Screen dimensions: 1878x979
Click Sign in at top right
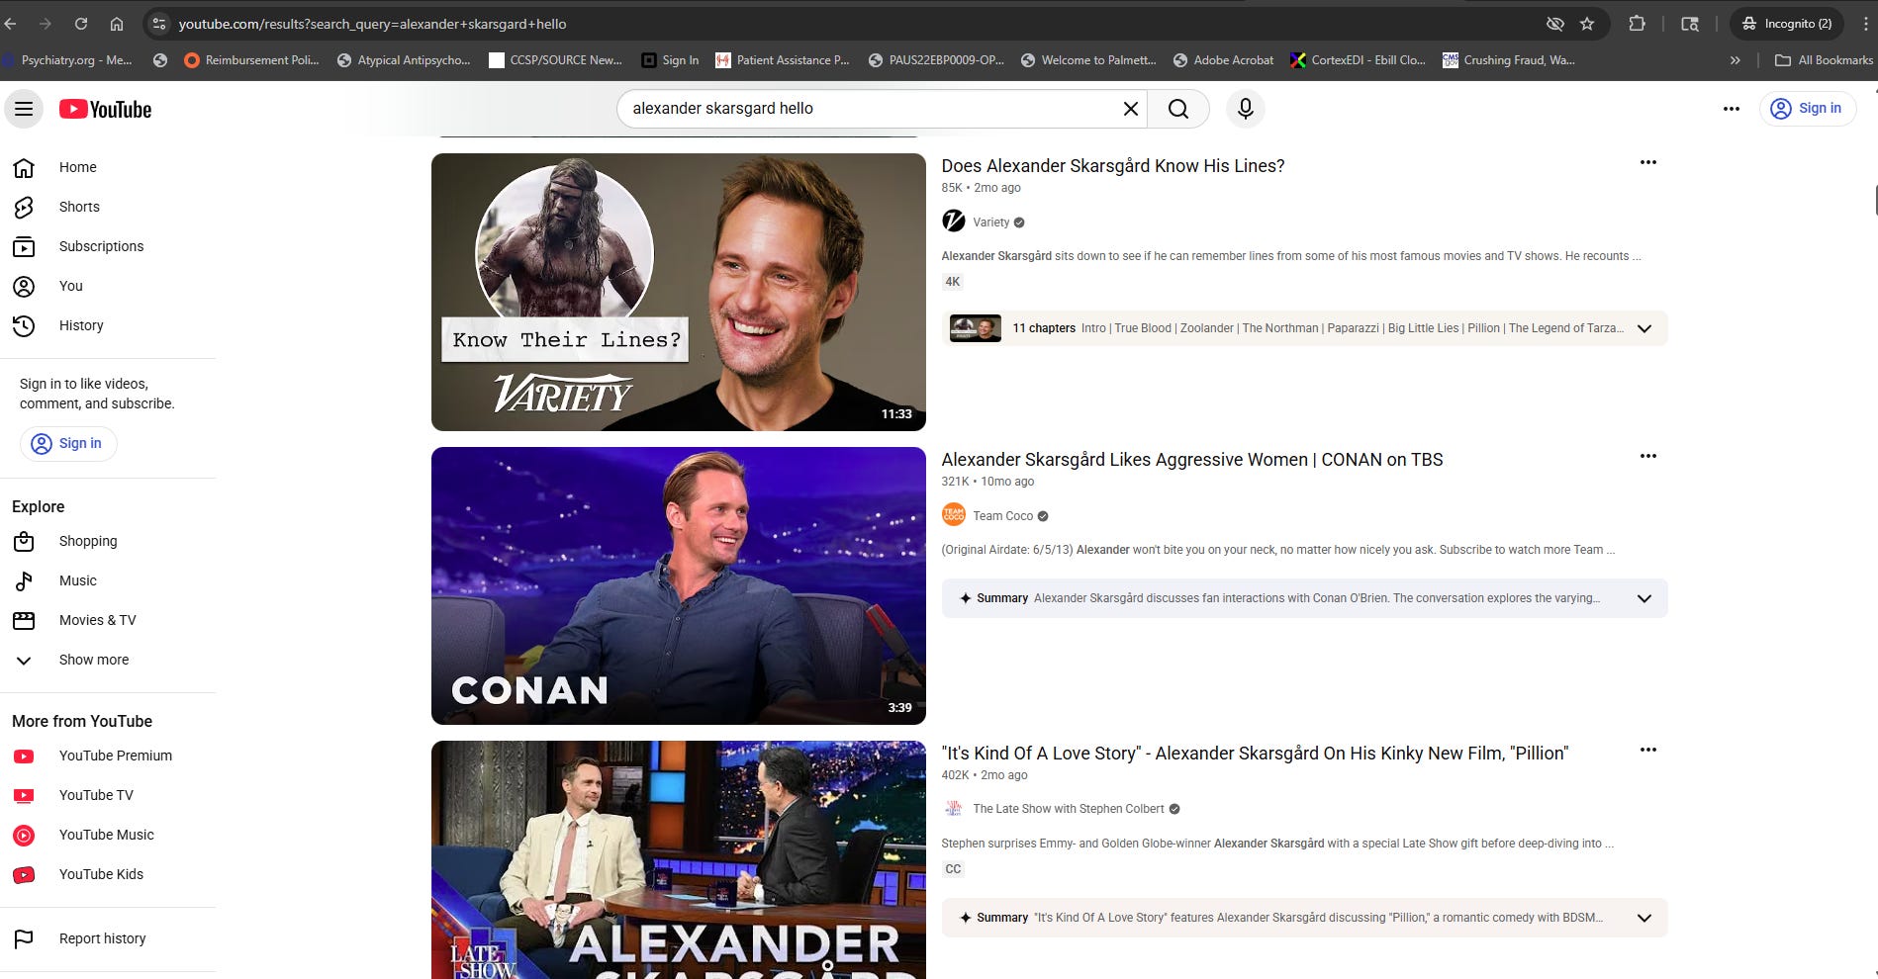1807,109
